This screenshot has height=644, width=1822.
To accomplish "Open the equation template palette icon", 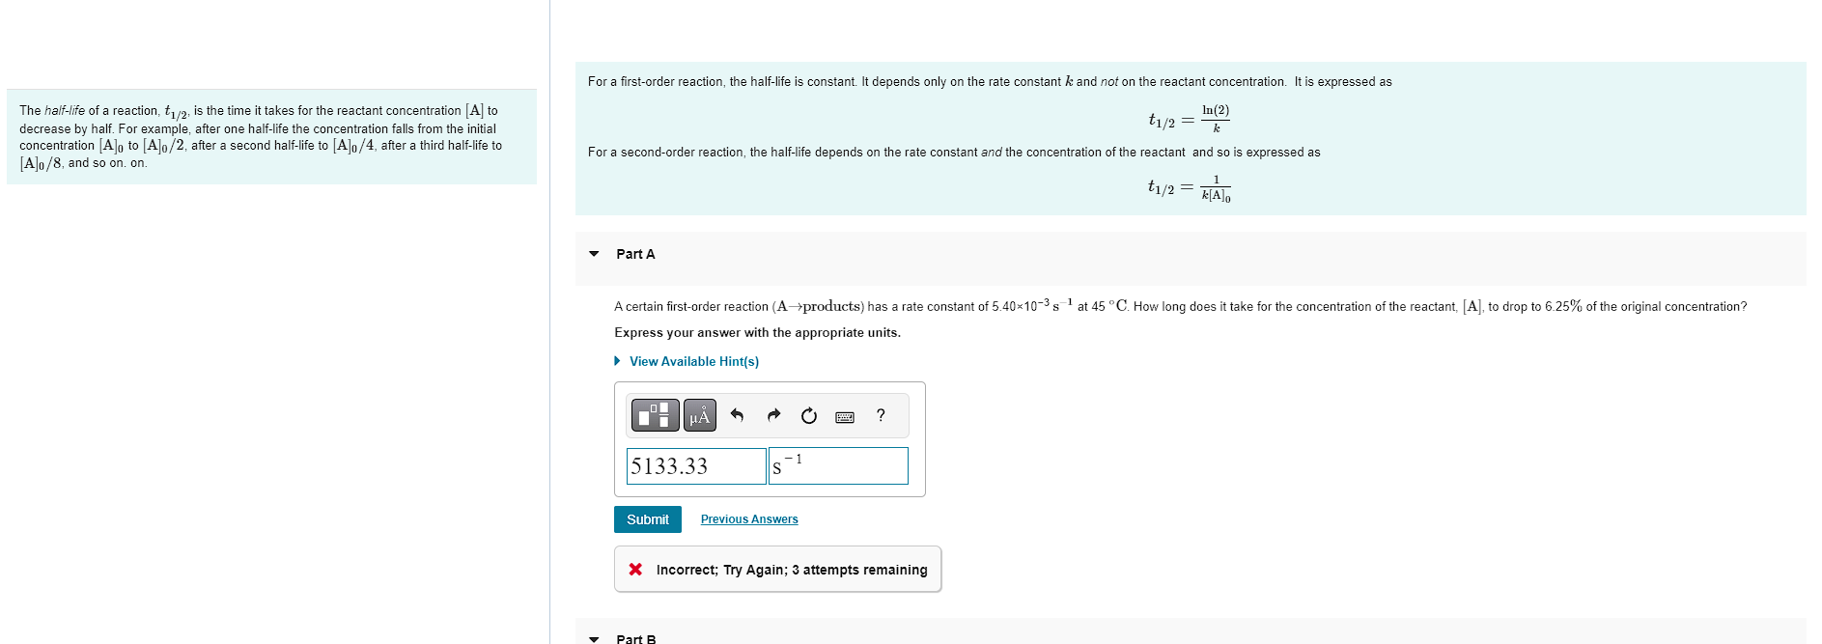I will pyautogui.click(x=655, y=415).
